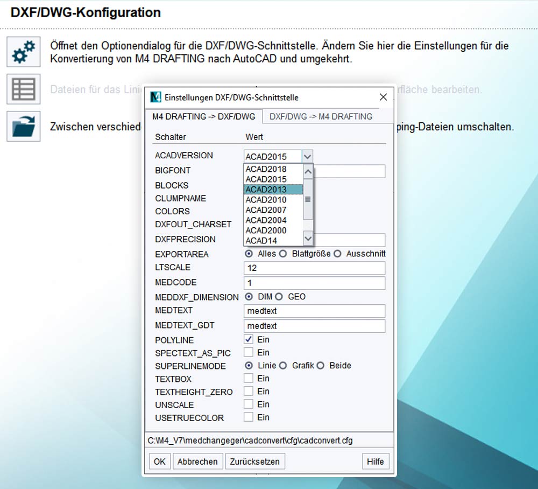
Task: Click the list scrollbar up arrow
Action: [308, 171]
